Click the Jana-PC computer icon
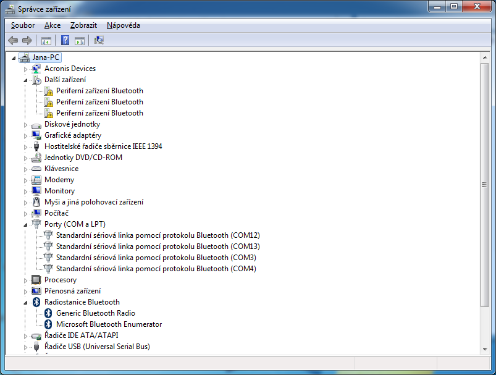This screenshot has height=375, width=496. [x=24, y=57]
